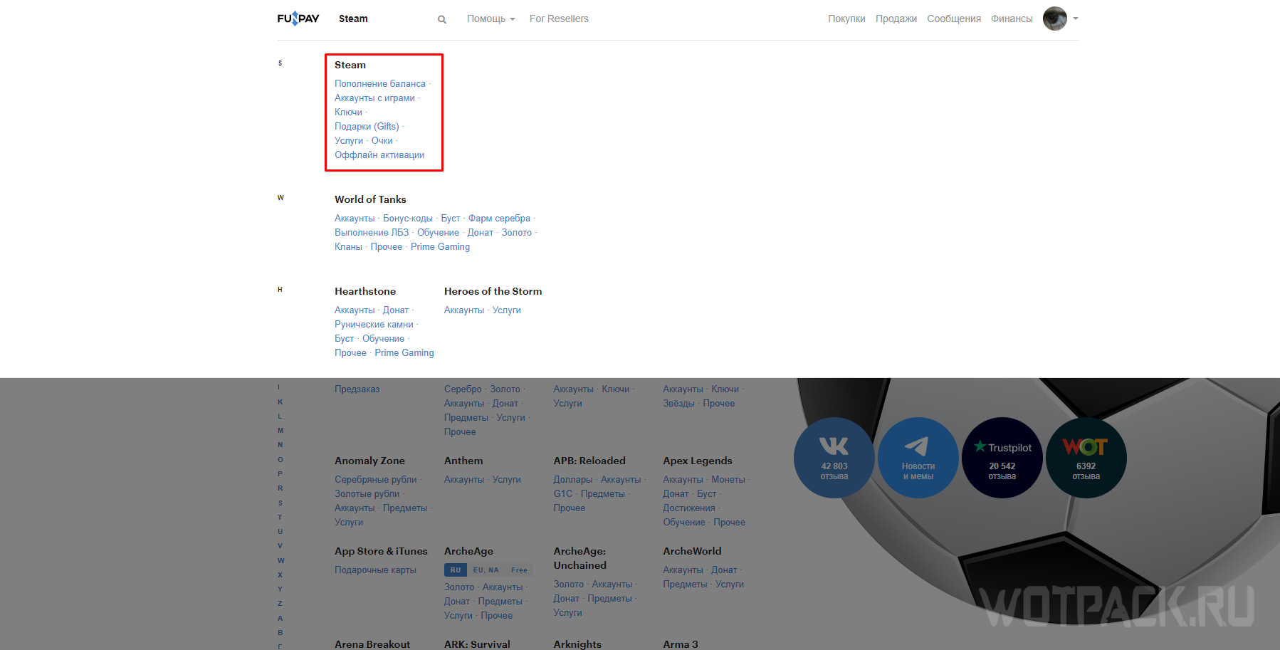Switch ArcheAge server to EU, NA
This screenshot has height=650, width=1280.
(486, 570)
